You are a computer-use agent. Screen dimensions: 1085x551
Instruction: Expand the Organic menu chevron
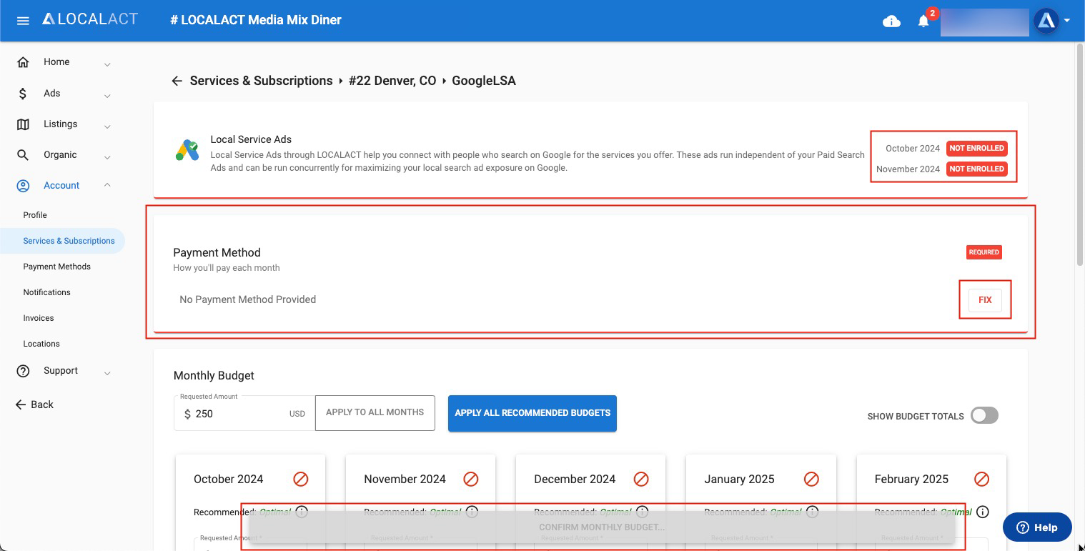(107, 157)
